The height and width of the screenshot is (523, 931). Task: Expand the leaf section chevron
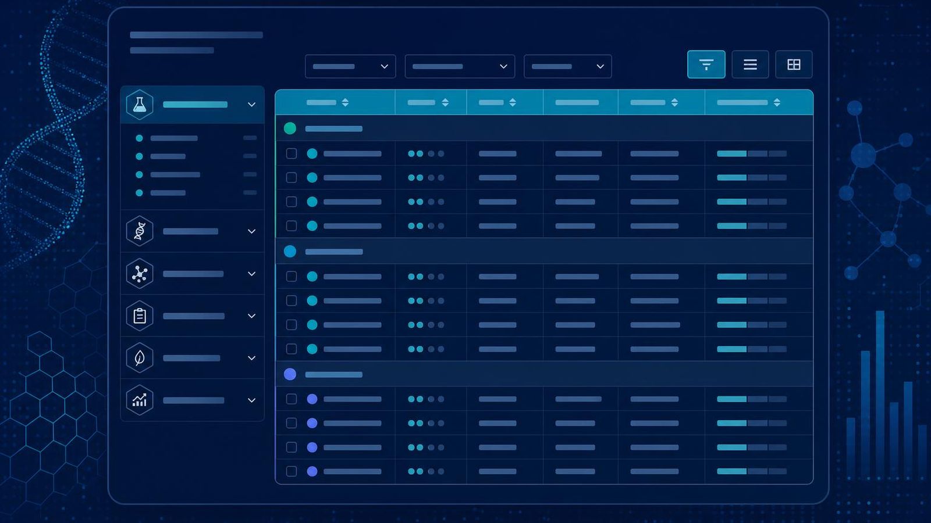click(x=251, y=358)
